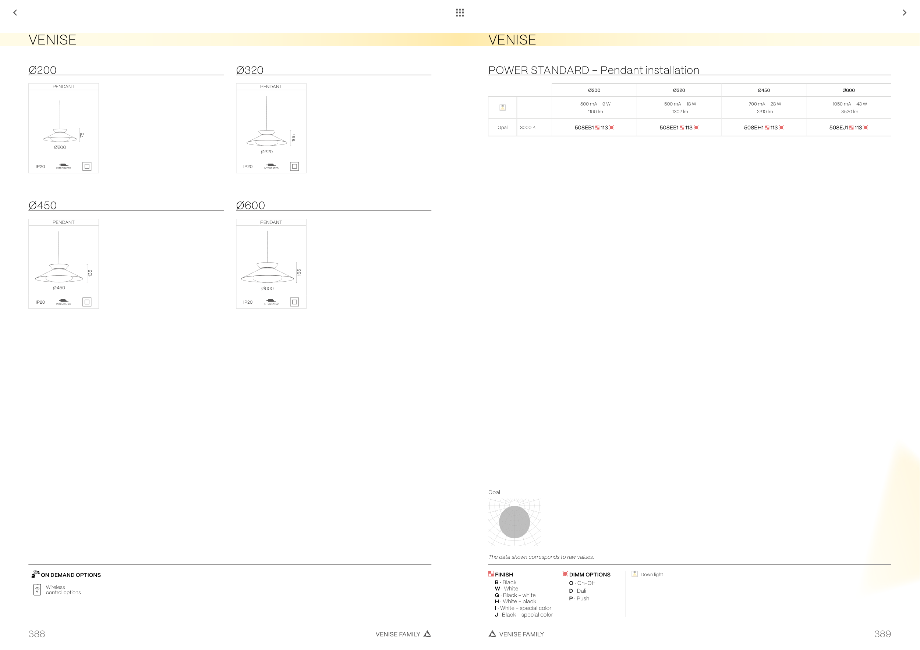The height and width of the screenshot is (650, 920).
Task: Click the red Finish legend icon
Action: coord(491,574)
